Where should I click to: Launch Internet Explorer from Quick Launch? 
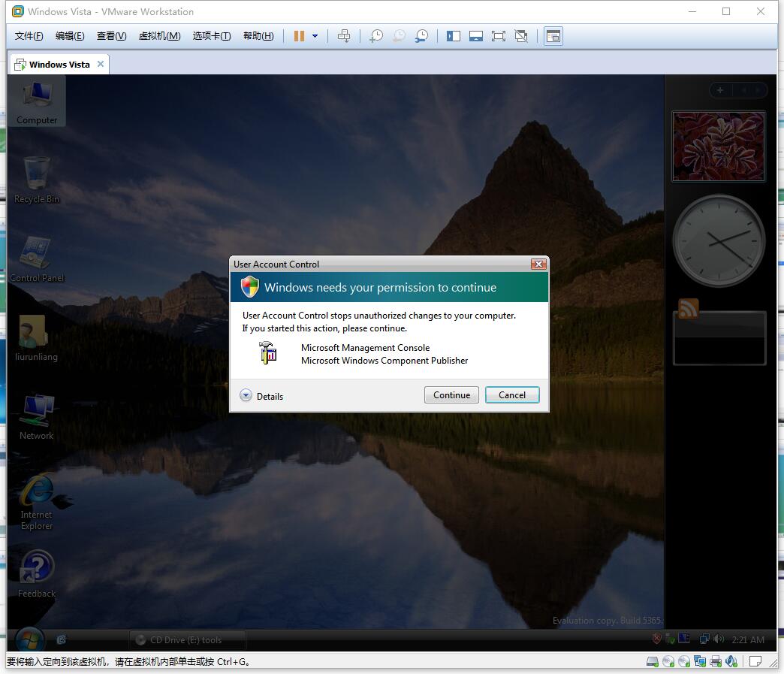(x=62, y=639)
